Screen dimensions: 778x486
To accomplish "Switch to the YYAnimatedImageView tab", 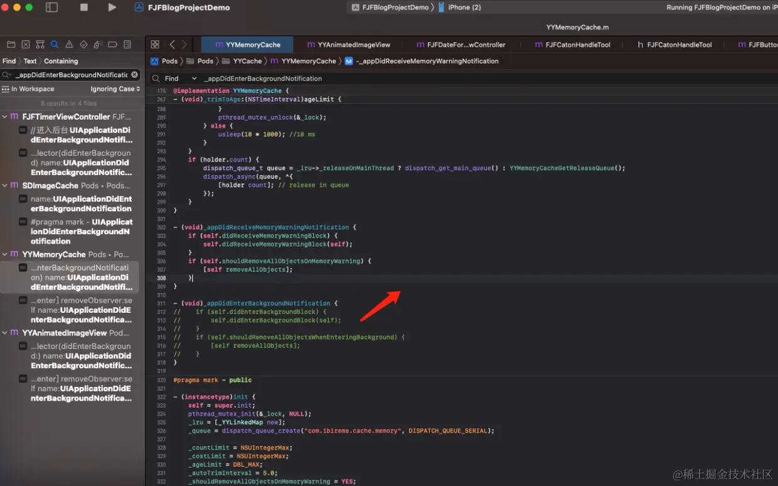I will point(348,45).
